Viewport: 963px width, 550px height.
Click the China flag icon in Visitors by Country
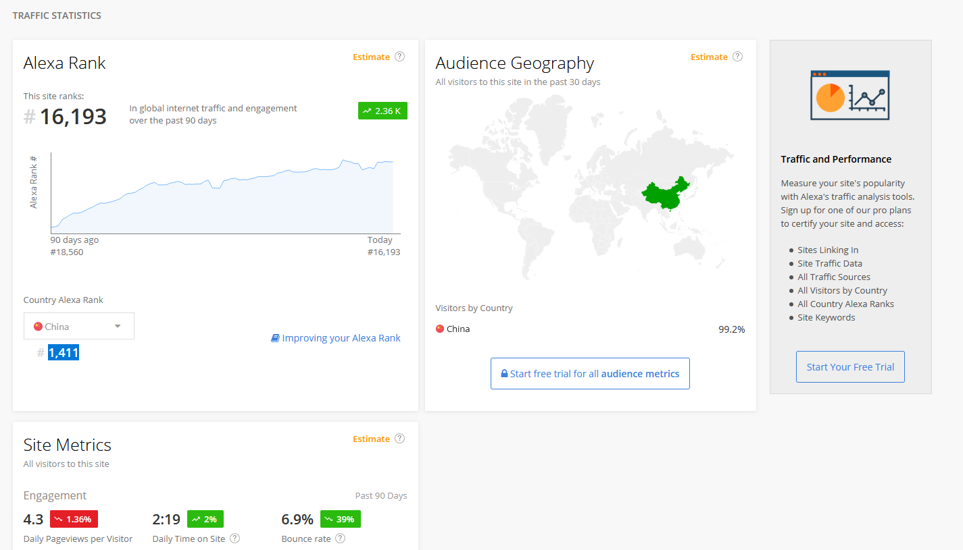pos(440,329)
